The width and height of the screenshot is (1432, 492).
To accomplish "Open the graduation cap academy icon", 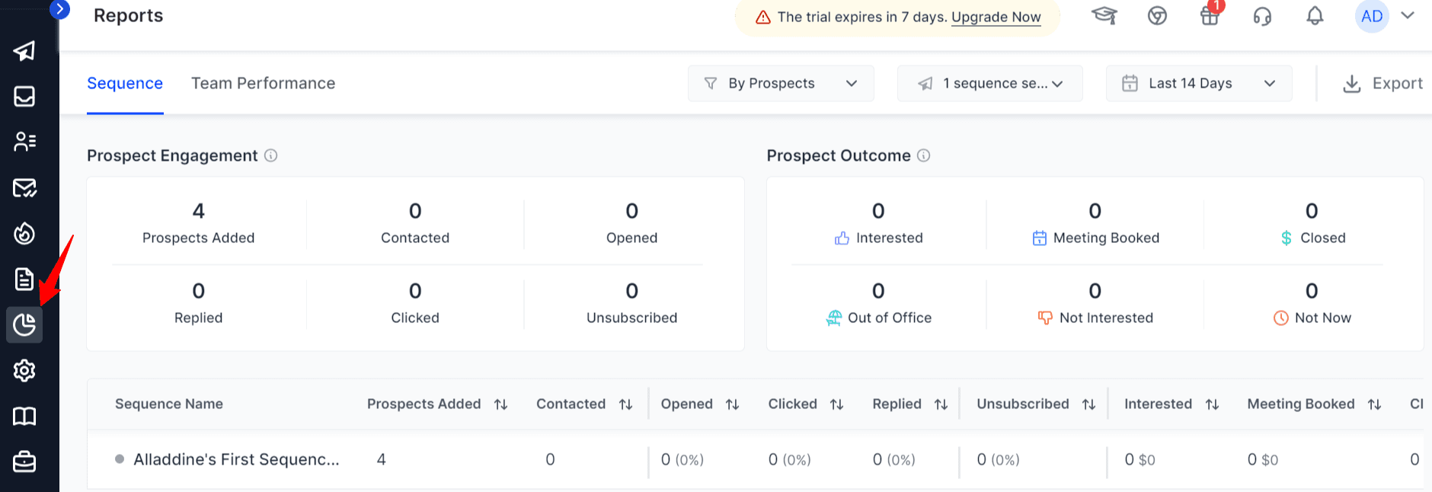I will click(1104, 15).
